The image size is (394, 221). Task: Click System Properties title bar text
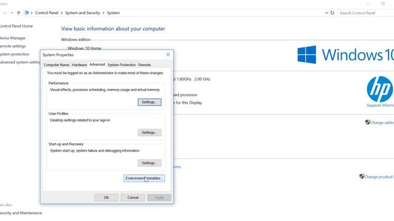[58, 55]
